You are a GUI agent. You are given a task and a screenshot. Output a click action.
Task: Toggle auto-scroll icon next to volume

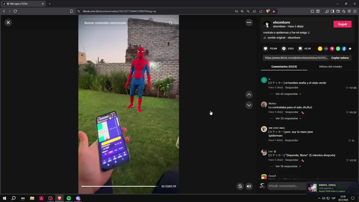click(240, 186)
